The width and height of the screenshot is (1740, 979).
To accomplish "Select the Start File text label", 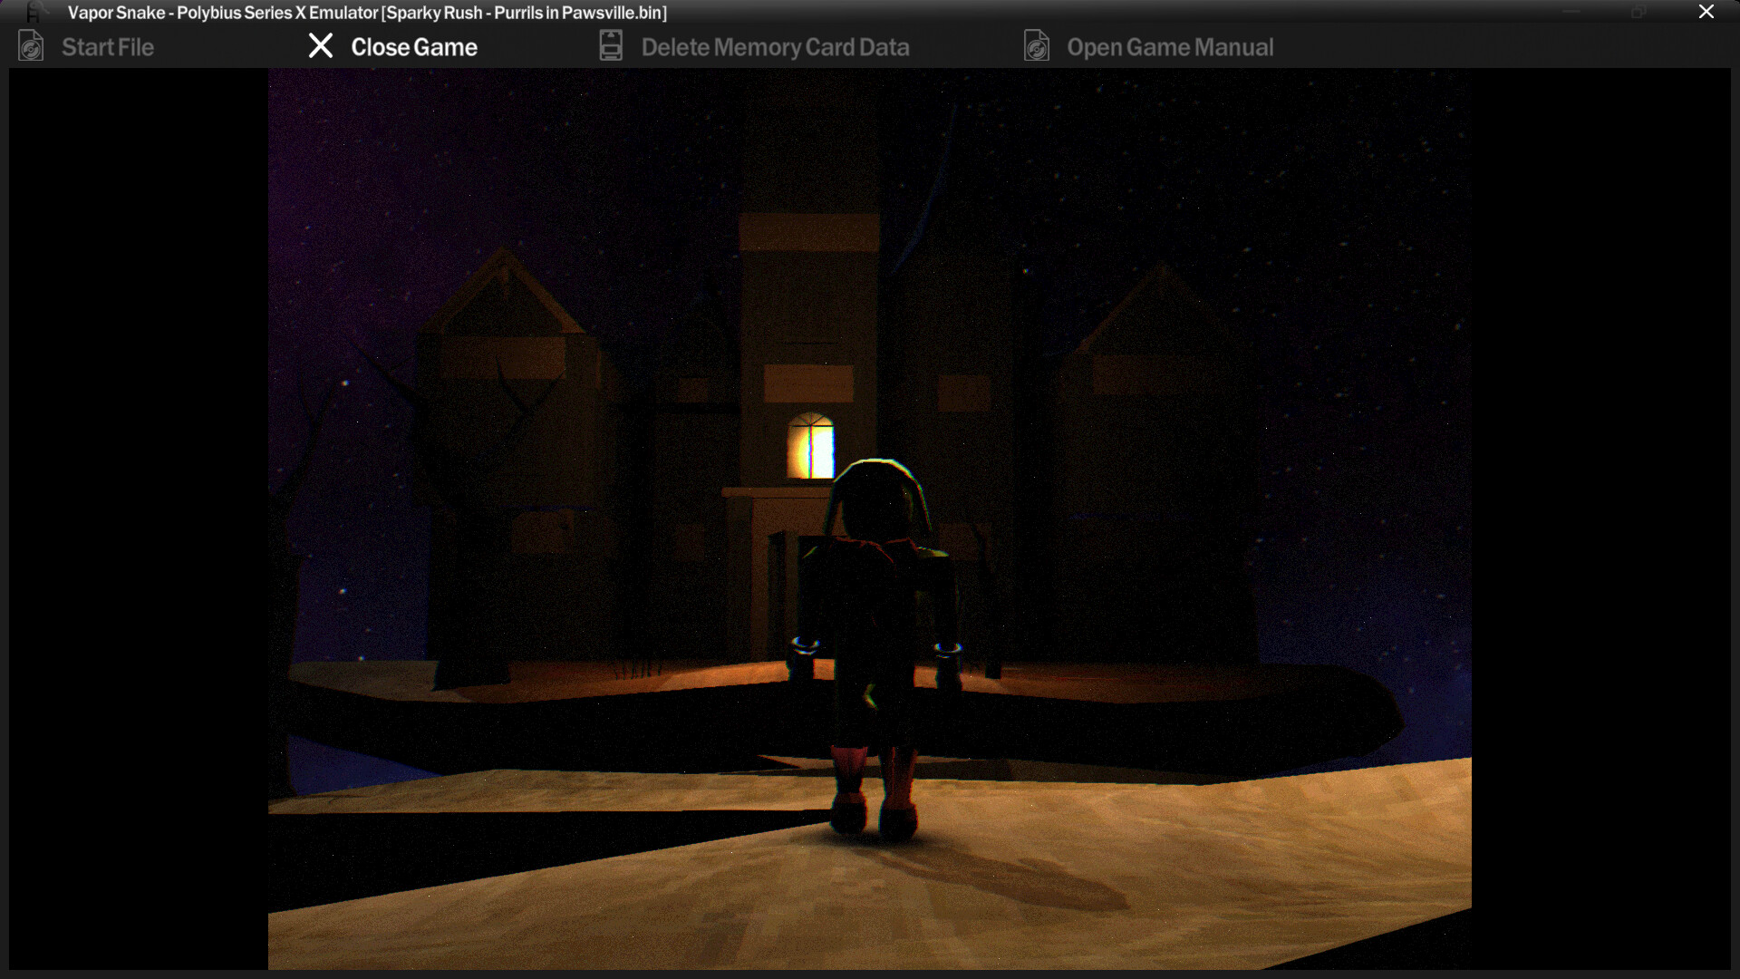I will (x=108, y=47).
